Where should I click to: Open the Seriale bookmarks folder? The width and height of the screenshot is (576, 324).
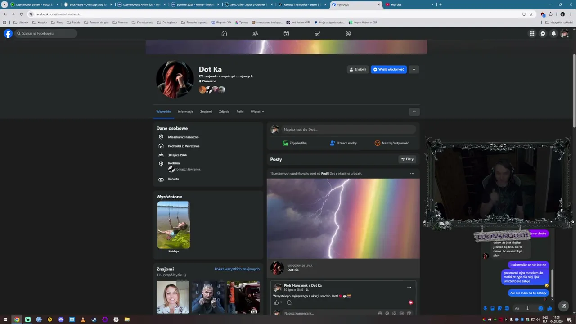(x=73, y=22)
